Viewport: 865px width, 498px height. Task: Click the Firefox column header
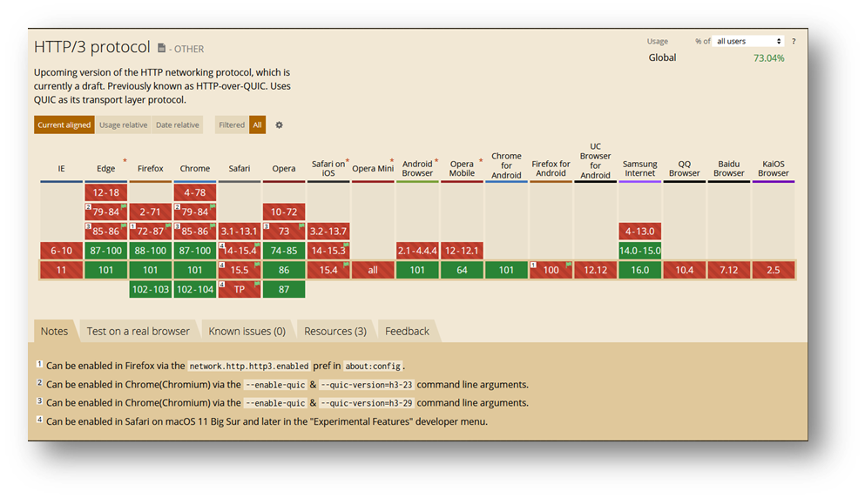point(150,169)
